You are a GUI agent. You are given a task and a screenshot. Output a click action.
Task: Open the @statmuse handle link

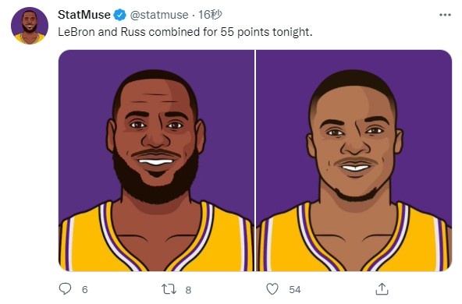[159, 15]
